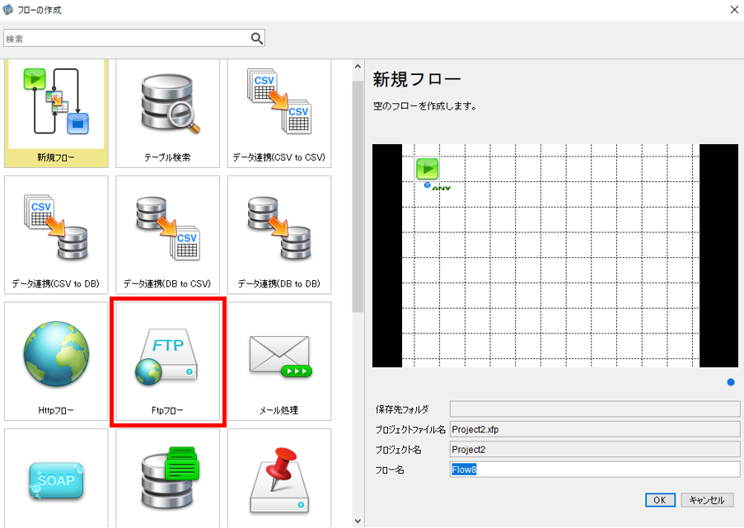Choose the メール処理 envelope template
Screen dimensions: 744x528
279,361
